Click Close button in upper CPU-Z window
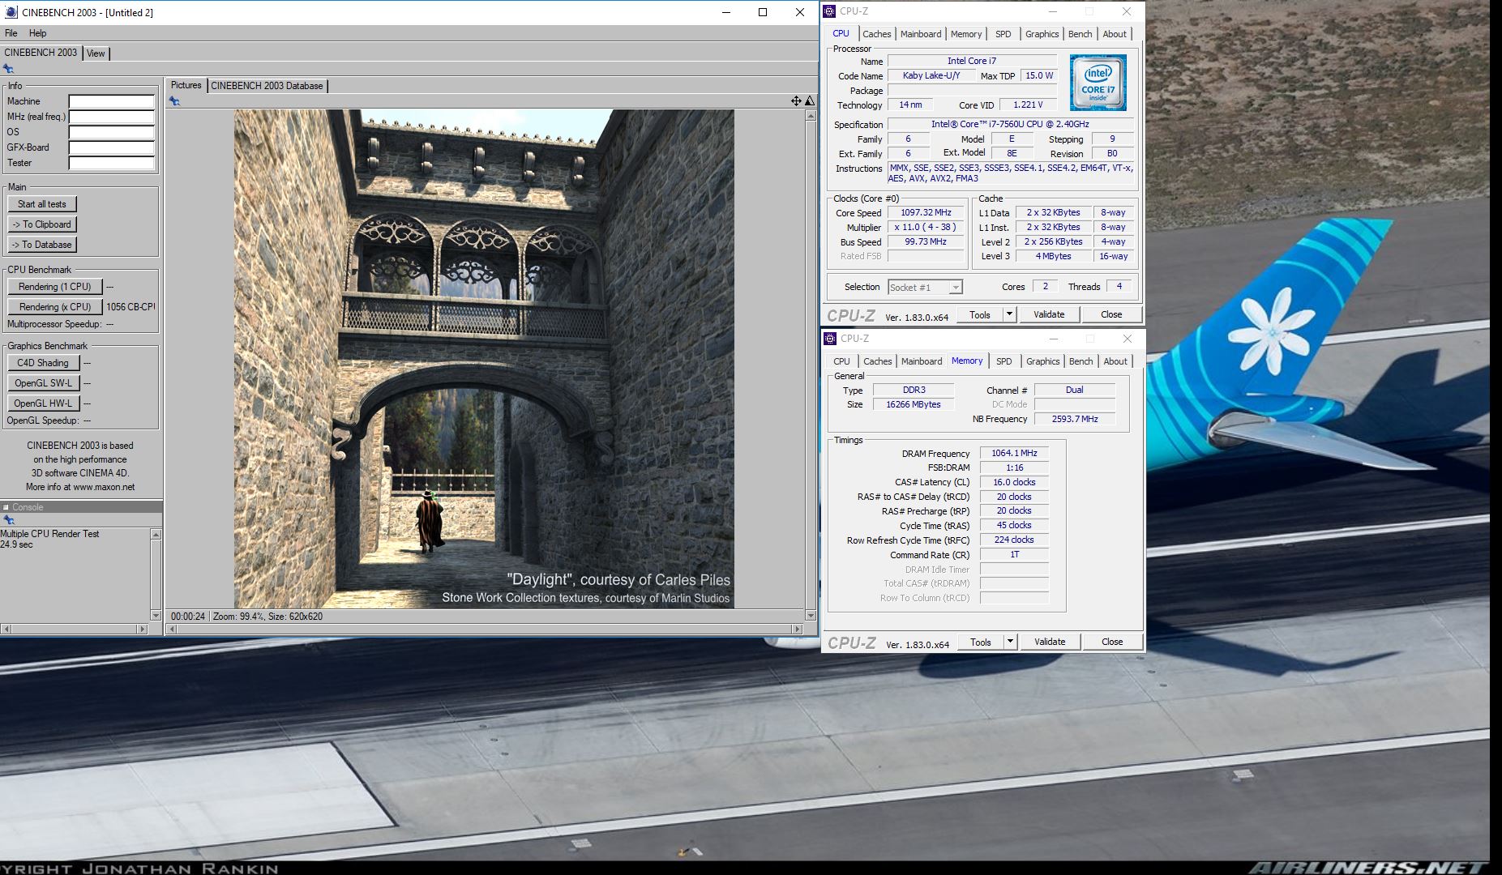Image resolution: width=1502 pixels, height=875 pixels. [x=1111, y=314]
